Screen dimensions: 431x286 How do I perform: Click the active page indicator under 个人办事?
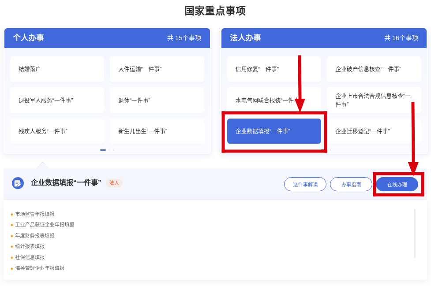pyautogui.click(x=103, y=150)
